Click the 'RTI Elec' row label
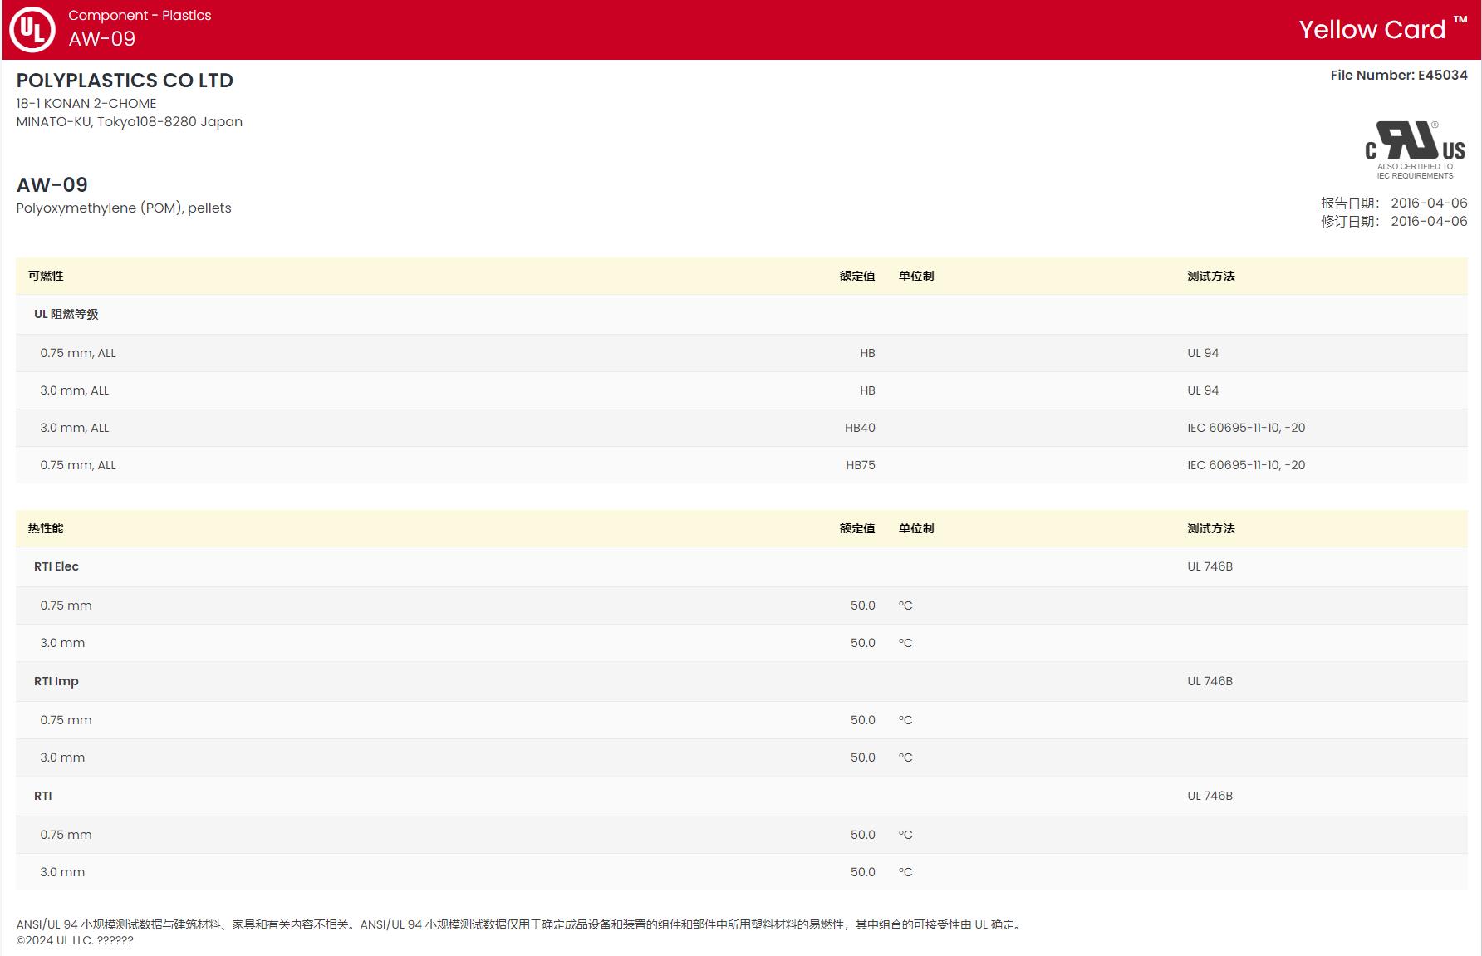 [x=56, y=566]
